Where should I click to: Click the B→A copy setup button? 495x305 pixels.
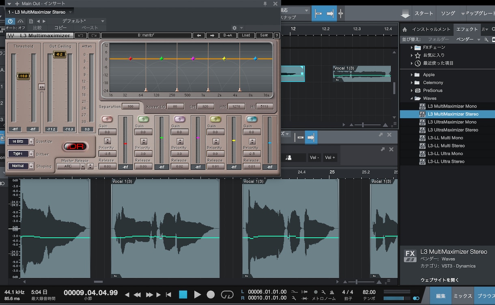(x=228, y=35)
